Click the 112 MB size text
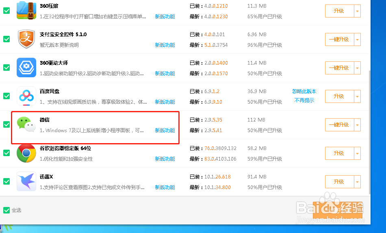This screenshot has width=386, height=233. (x=256, y=120)
